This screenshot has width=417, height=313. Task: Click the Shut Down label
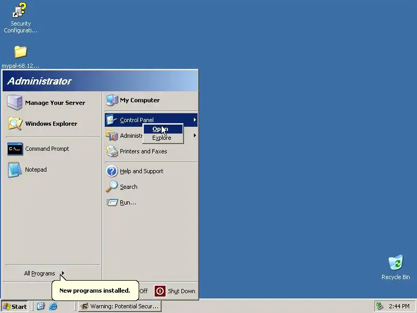pyautogui.click(x=181, y=291)
